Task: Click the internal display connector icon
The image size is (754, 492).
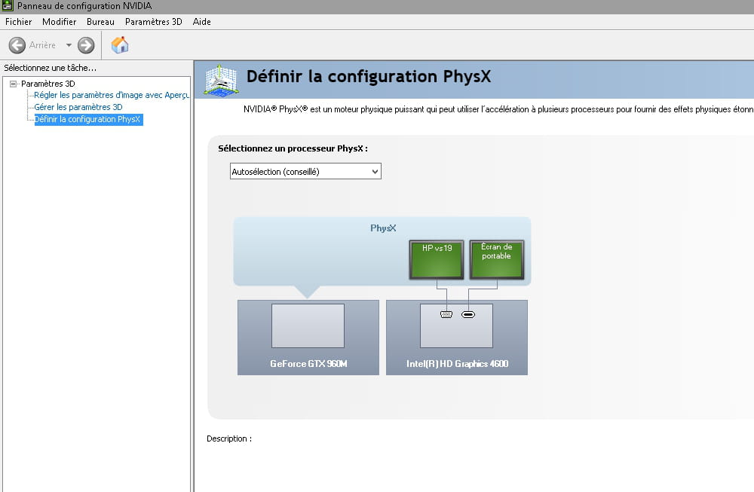Action: [468, 315]
